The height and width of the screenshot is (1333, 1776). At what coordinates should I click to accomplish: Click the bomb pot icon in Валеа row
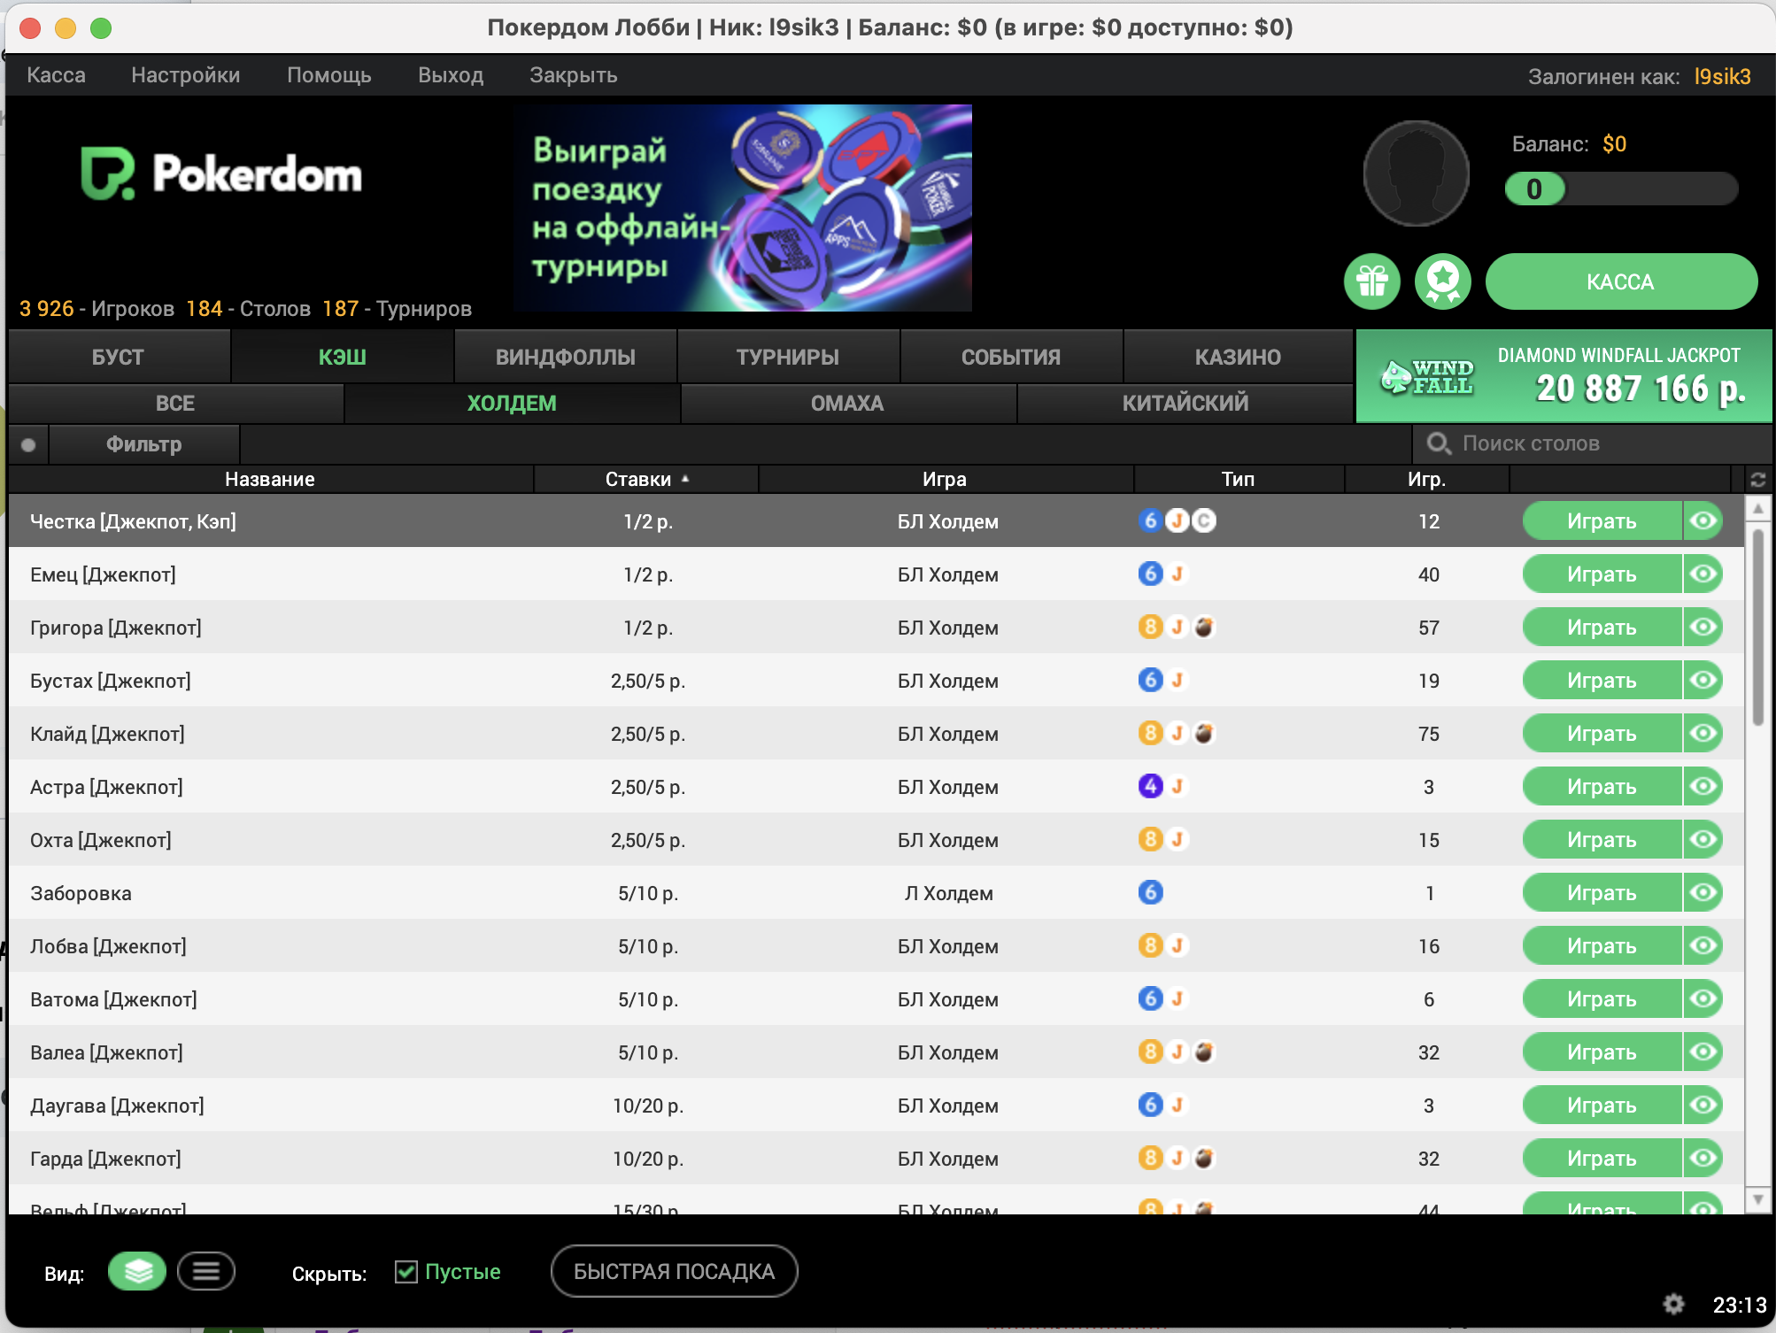pos(1204,1052)
